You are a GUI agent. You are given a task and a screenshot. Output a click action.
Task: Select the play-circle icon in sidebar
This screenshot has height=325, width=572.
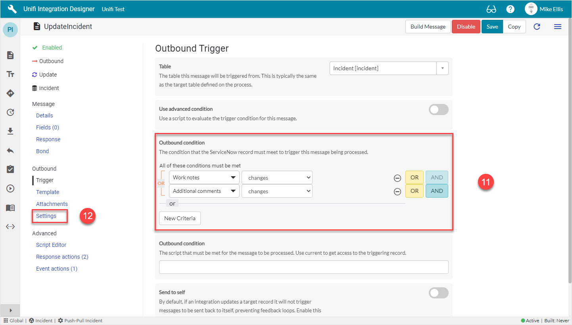(10, 188)
